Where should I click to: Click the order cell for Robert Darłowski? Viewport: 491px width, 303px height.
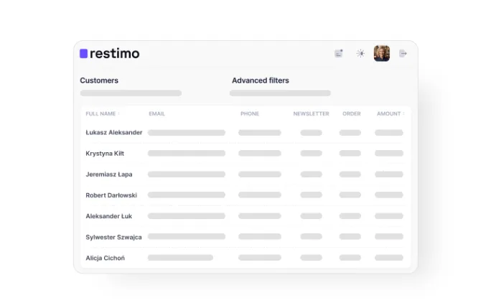350,195
